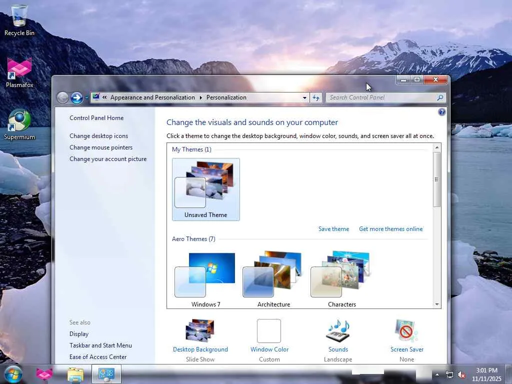Open Taskbar and Start Menu link
The height and width of the screenshot is (384, 512).
pyautogui.click(x=100, y=345)
